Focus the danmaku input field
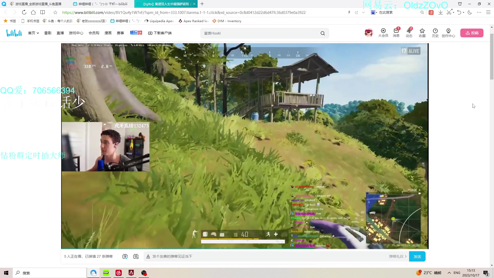The image size is (494, 278). [x=269, y=256]
